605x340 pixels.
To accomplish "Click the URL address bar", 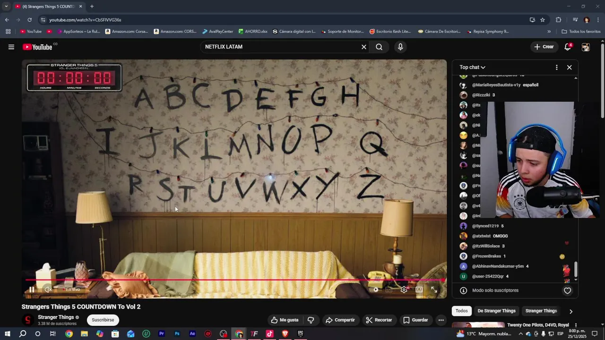I will (284, 20).
